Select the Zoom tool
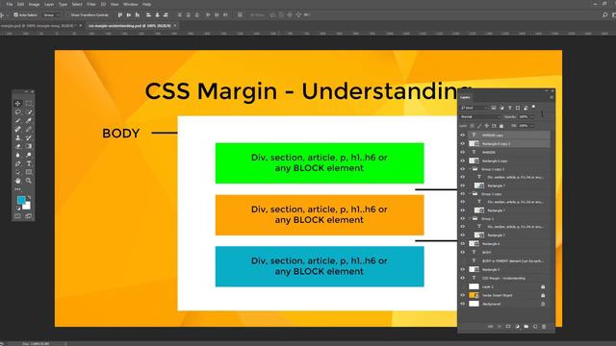This screenshot has width=616, height=346. click(29, 181)
